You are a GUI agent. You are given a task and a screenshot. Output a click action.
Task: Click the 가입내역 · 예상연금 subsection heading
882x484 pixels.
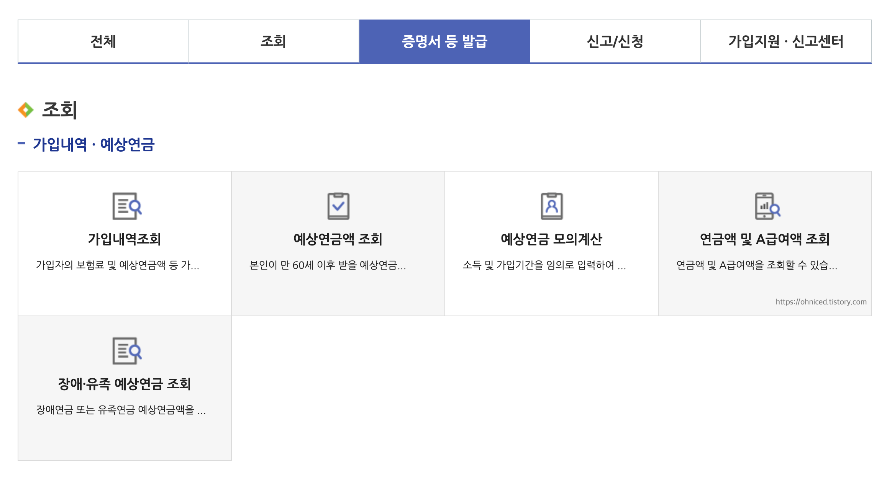tap(93, 144)
